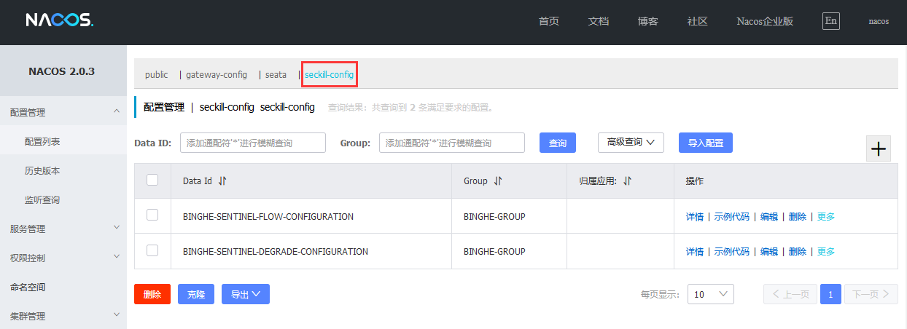Screen dimensions: 907x329
Task: Click the NACOS logo in header
Action: click(59, 20)
